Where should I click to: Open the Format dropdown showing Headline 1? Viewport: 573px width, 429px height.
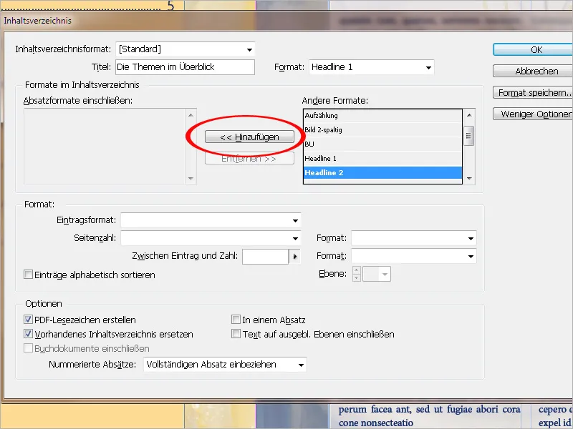tap(430, 66)
